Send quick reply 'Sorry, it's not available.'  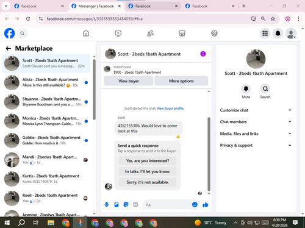click(x=148, y=182)
